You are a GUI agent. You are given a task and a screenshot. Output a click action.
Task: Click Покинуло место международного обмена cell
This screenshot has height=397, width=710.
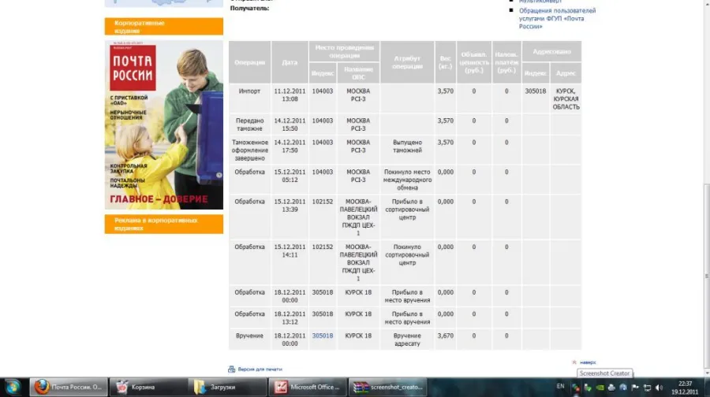[x=407, y=180]
